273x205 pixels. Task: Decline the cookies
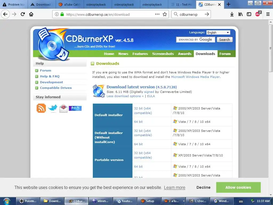pyautogui.click(x=203, y=187)
